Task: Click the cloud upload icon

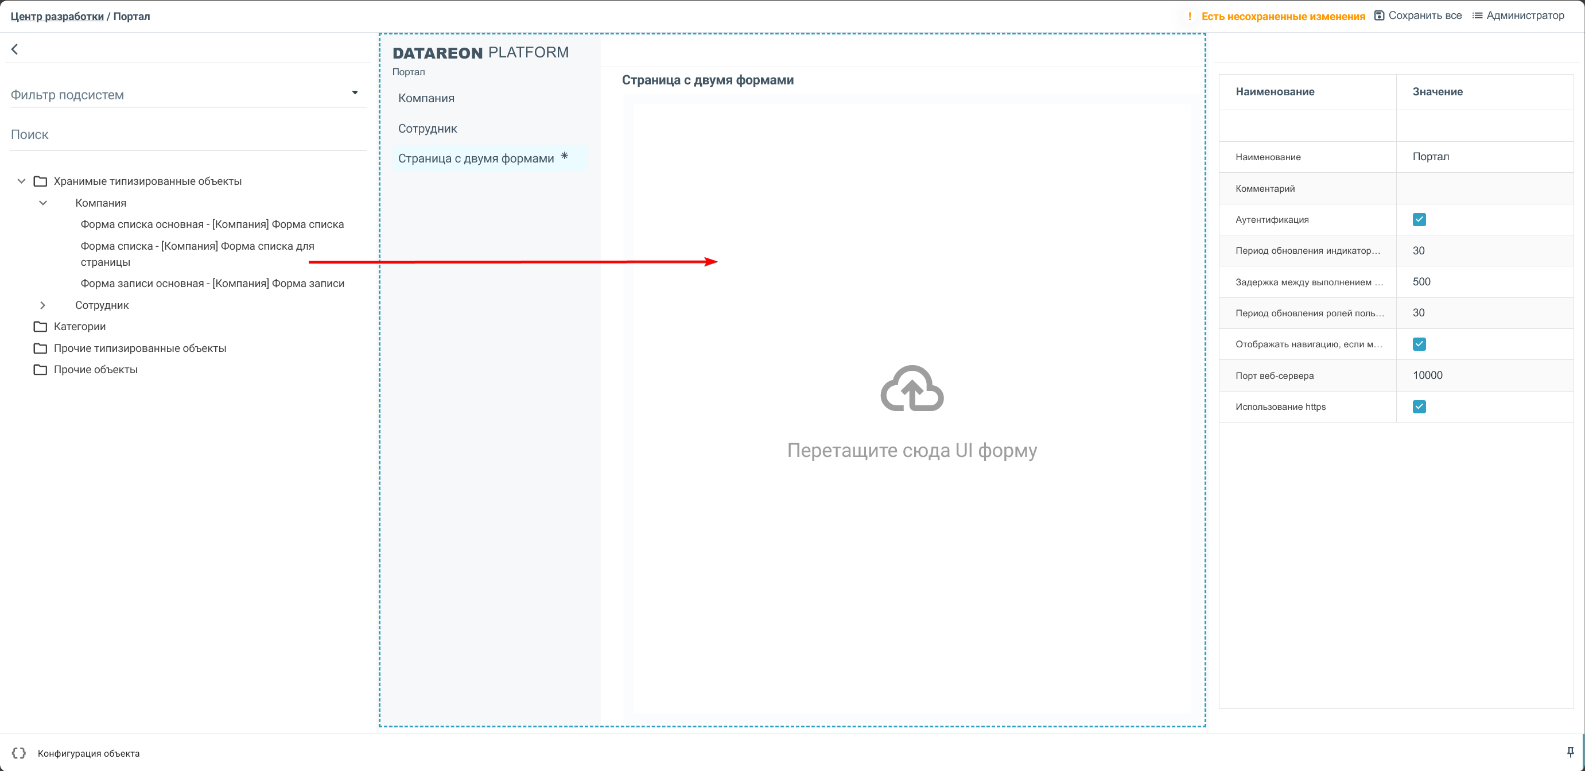Action: [912, 389]
